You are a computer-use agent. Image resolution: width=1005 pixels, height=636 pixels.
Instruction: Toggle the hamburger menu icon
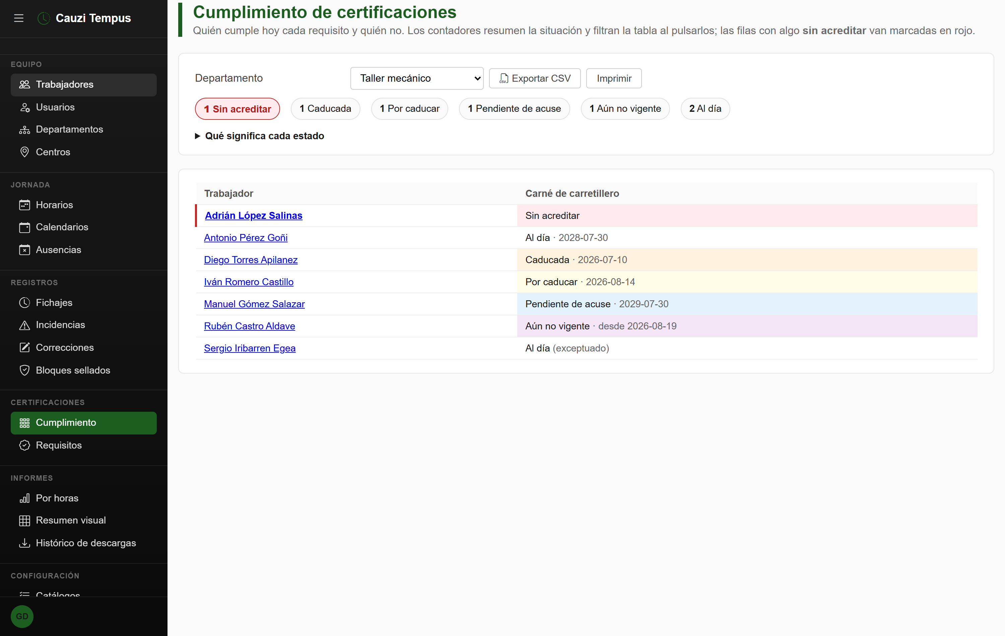click(19, 18)
